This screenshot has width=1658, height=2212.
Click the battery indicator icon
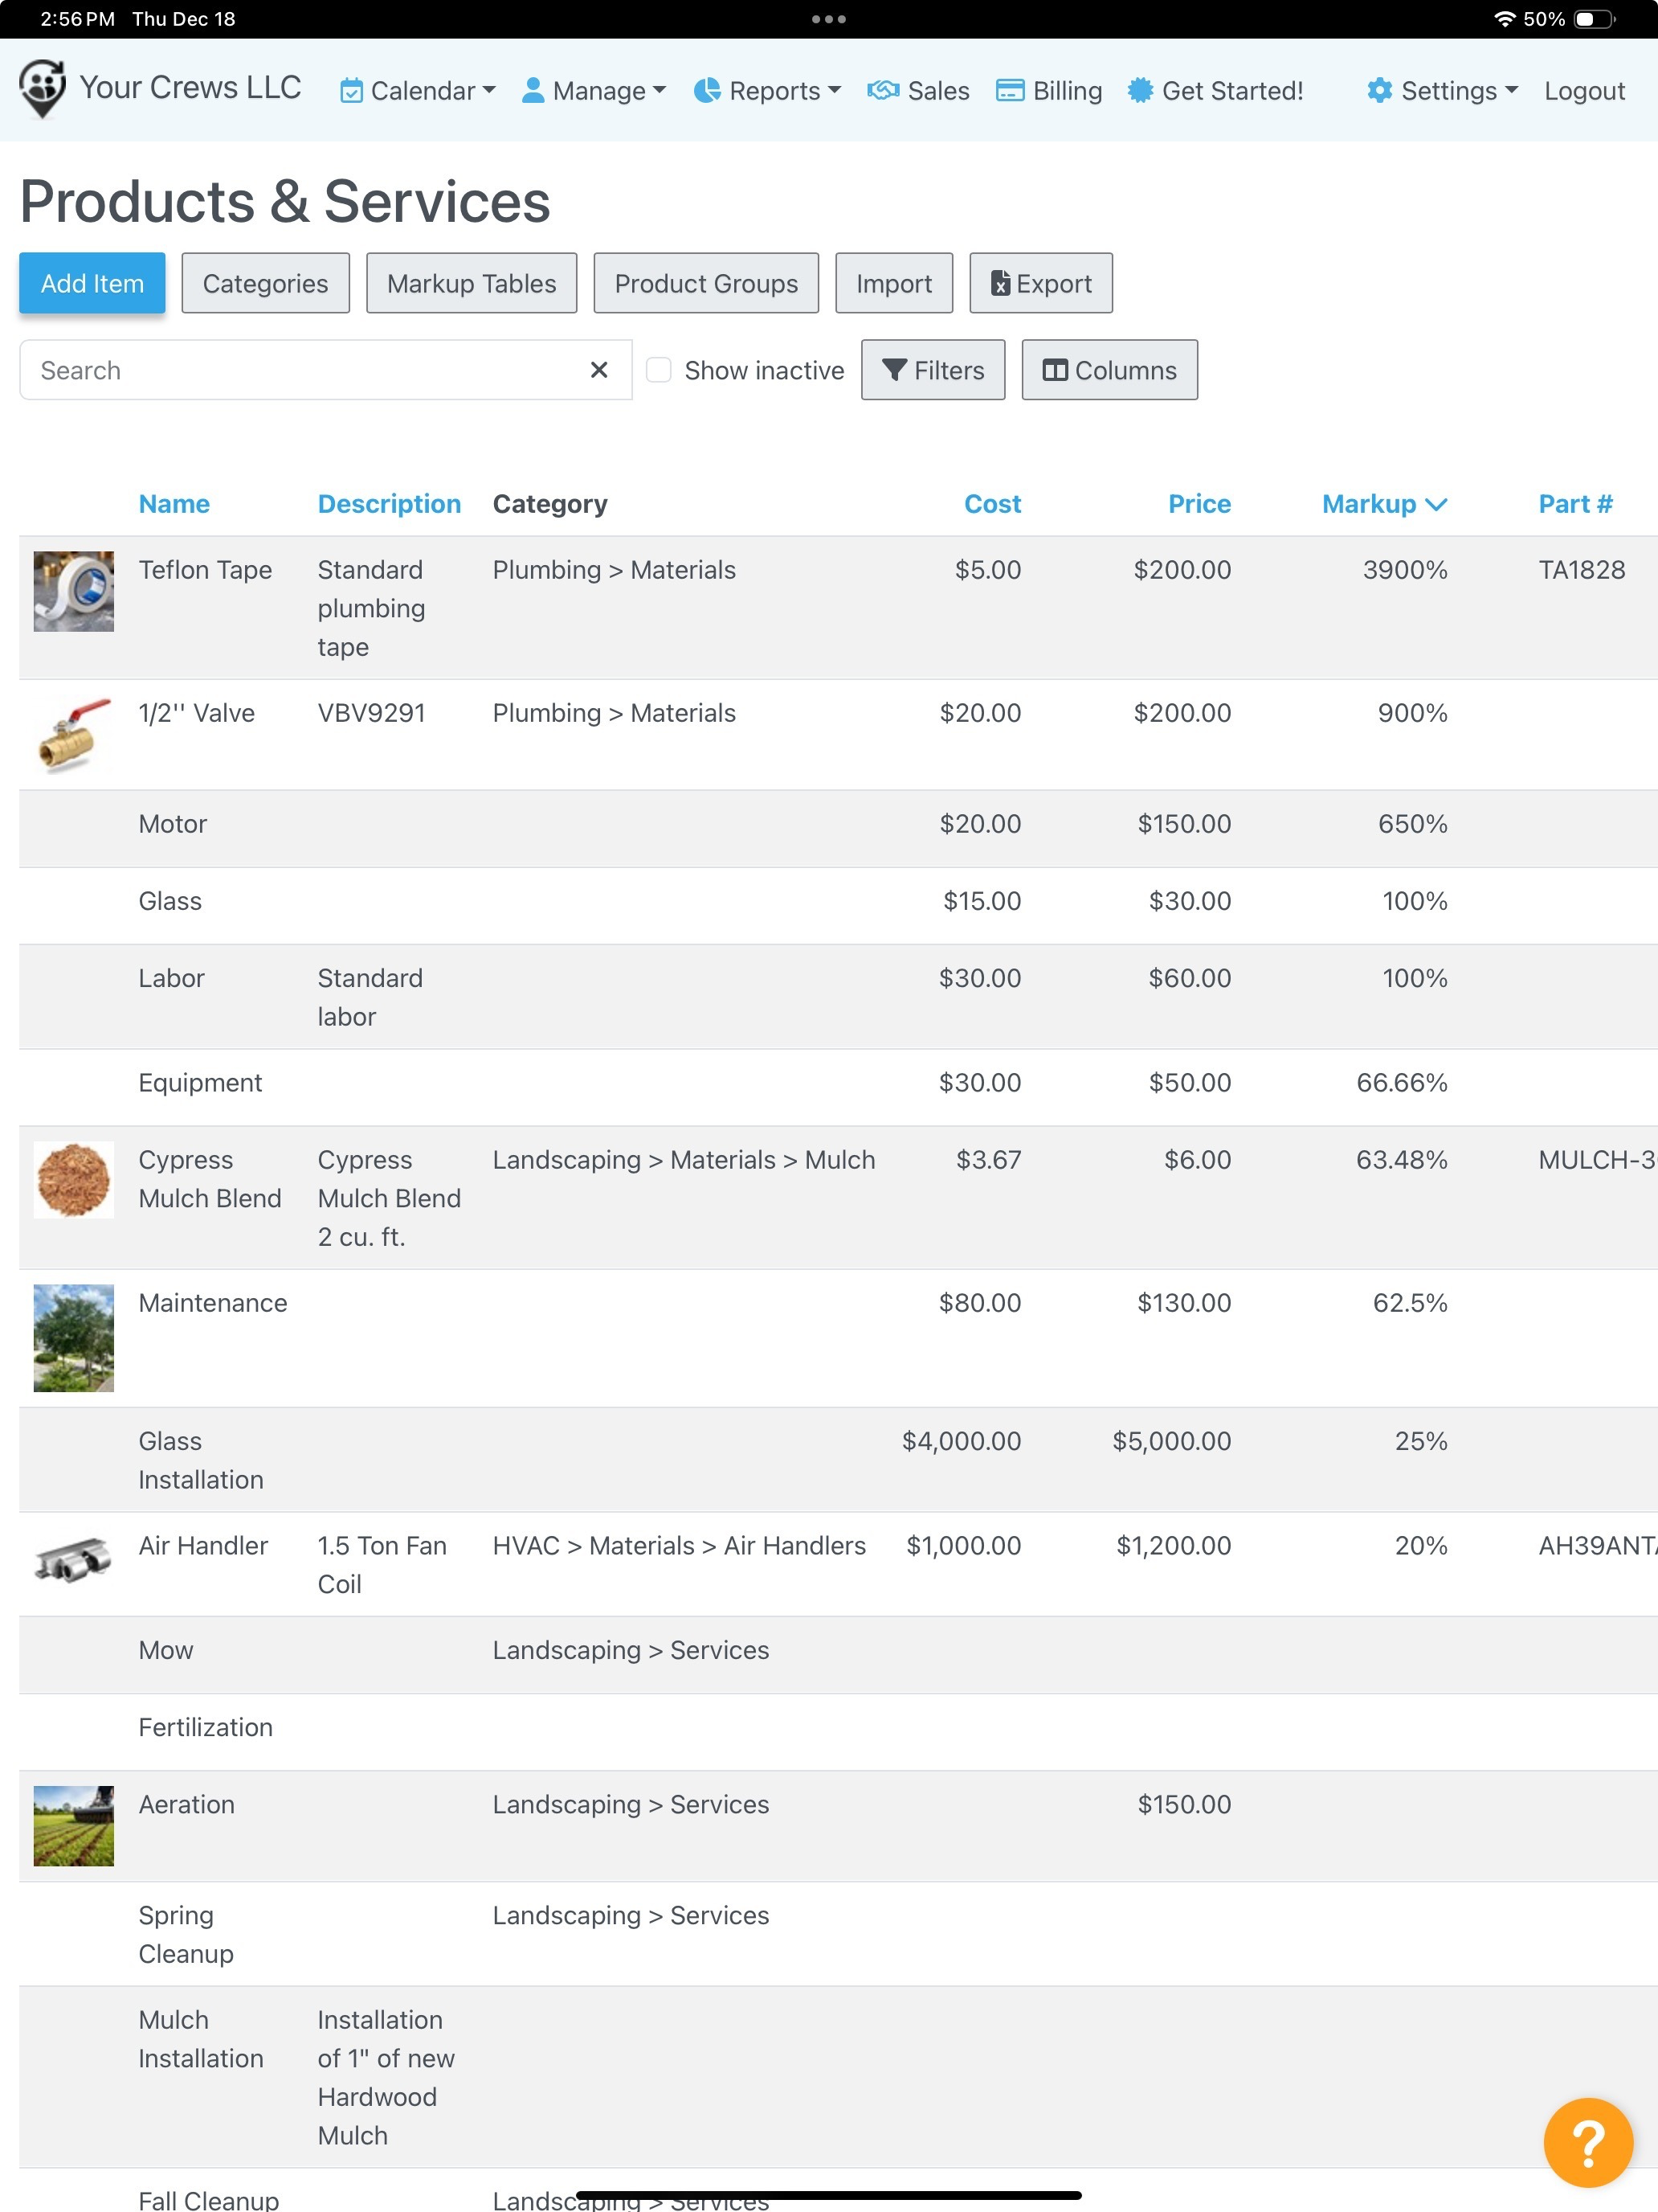1594,19
